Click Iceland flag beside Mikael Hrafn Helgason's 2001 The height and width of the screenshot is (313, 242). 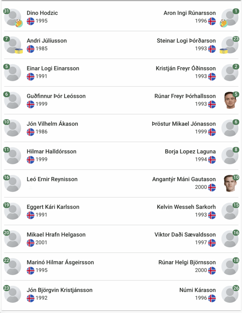point(30,243)
